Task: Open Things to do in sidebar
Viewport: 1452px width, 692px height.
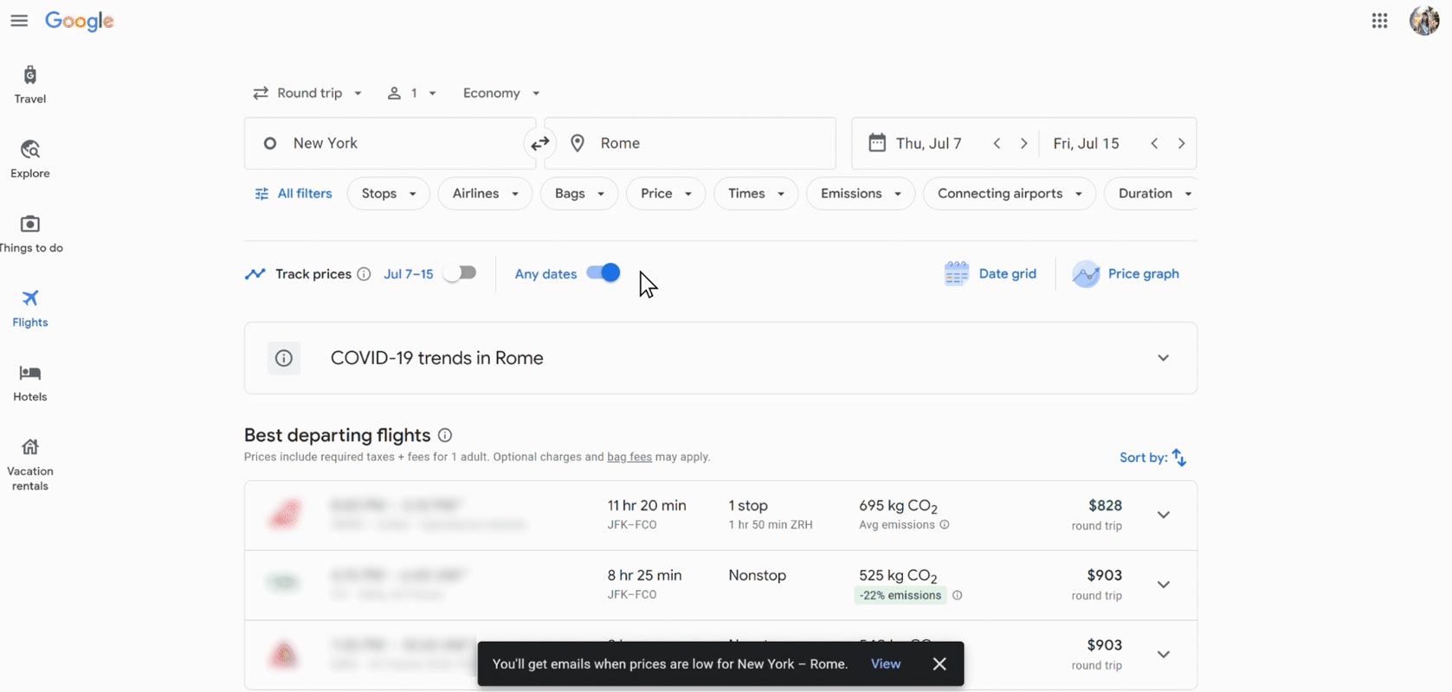Action: (30, 234)
